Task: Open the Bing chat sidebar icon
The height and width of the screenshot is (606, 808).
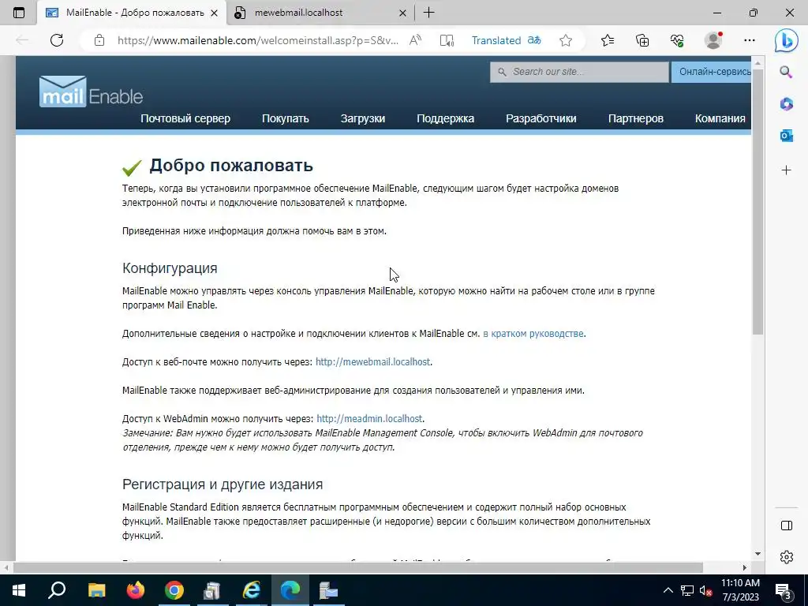Action: [x=787, y=40]
